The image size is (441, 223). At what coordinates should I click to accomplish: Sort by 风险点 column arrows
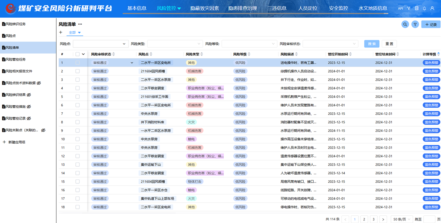pyautogui.click(x=151, y=54)
